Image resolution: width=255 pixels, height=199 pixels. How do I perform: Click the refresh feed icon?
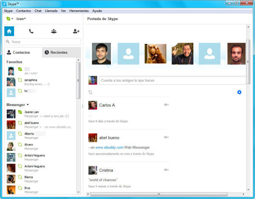click(90, 92)
